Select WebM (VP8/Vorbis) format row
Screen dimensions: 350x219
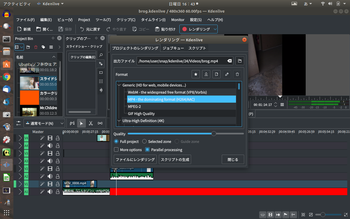(182, 92)
